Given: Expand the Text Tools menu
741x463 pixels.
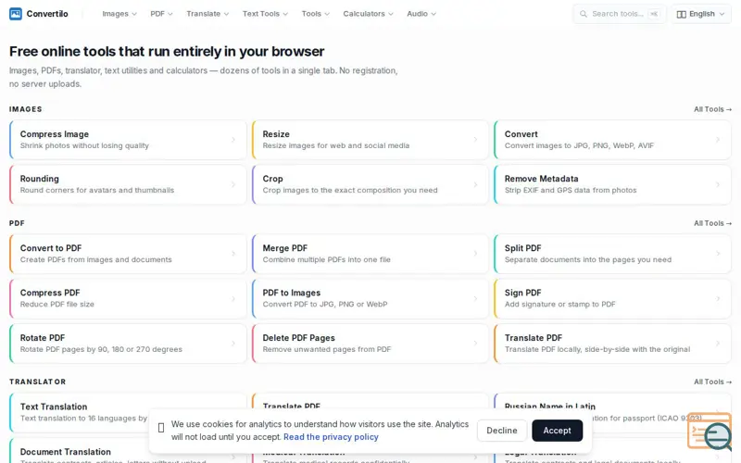Looking at the screenshot, I should point(265,14).
